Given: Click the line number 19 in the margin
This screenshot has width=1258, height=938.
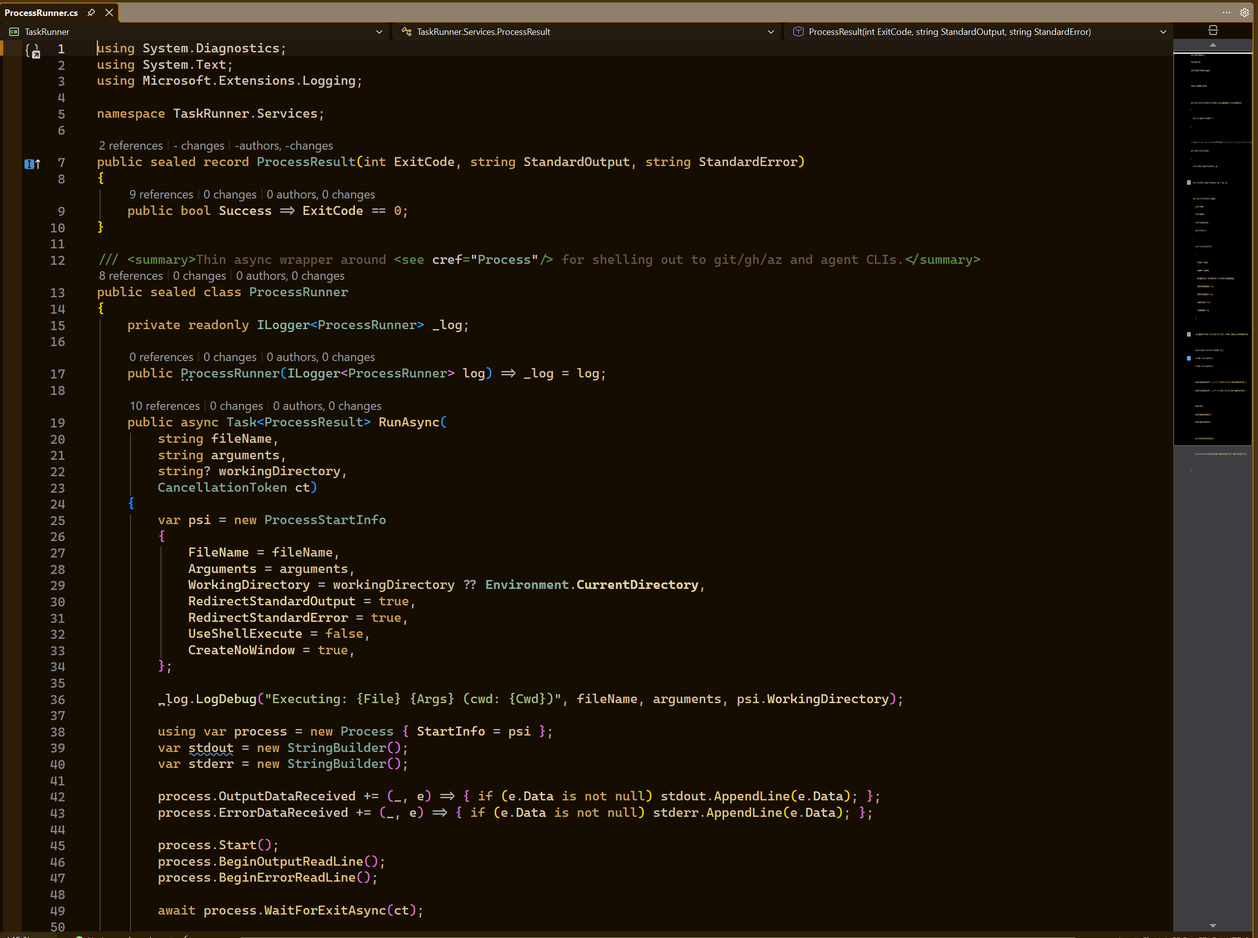Looking at the screenshot, I should click(57, 423).
